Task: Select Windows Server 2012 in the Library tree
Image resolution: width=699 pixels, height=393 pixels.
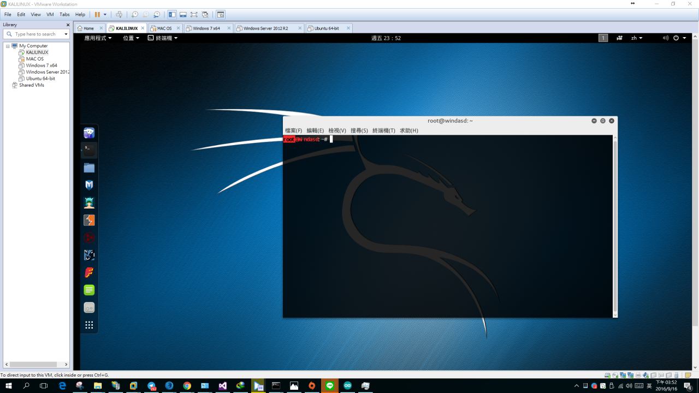Action: point(48,72)
